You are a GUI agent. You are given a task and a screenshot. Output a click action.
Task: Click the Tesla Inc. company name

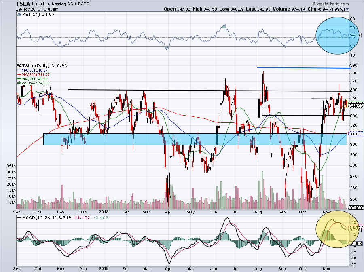pos(41,4)
